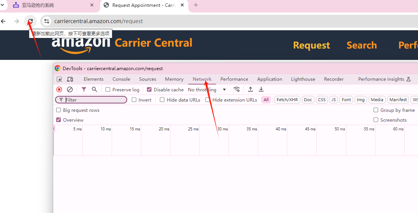Enable Big request rows
The width and height of the screenshot is (418, 213).
coord(58,110)
